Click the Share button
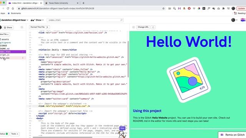This screenshot has width=246, height=138. (8, 28)
